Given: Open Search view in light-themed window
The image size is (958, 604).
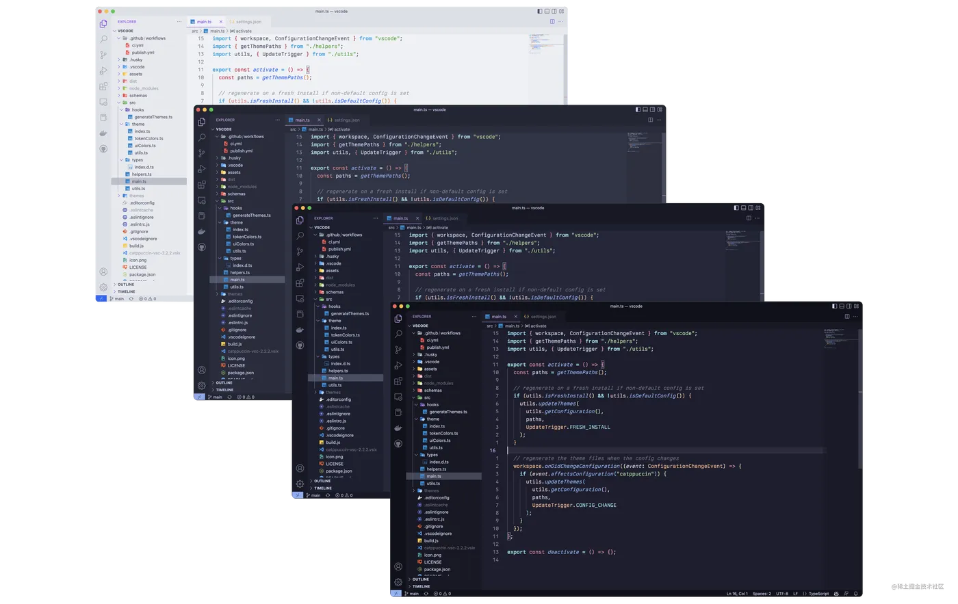Looking at the screenshot, I should pos(103,39).
